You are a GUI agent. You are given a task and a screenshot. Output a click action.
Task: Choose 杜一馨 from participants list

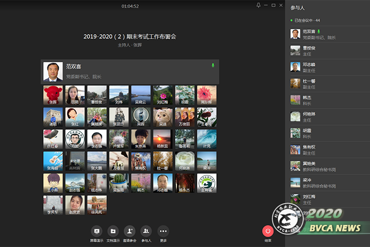click(327, 83)
